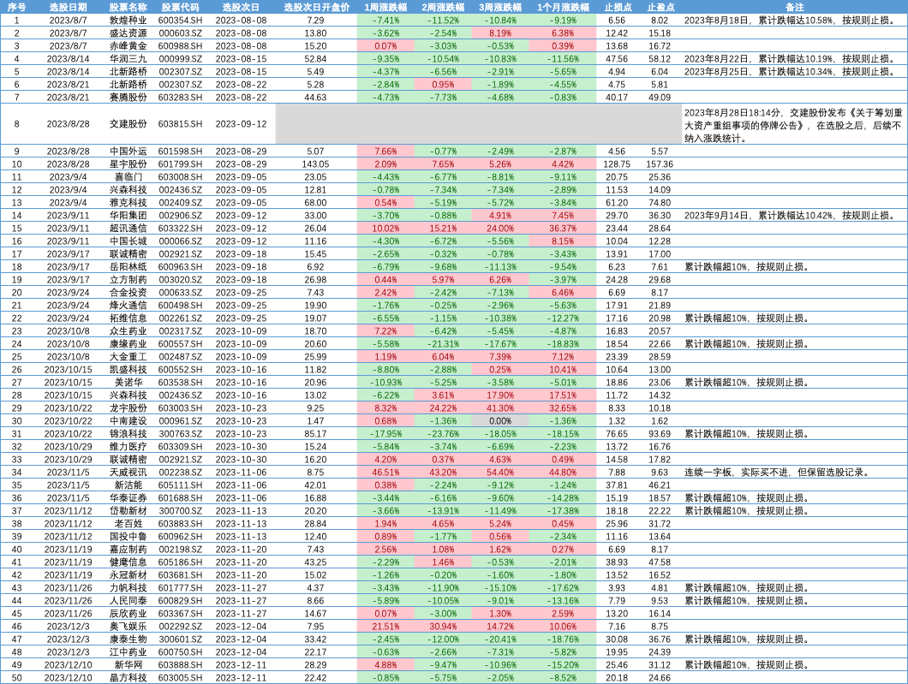Select 康缘药业 two-week drop -21.31%
908x684 pixels.
point(443,344)
